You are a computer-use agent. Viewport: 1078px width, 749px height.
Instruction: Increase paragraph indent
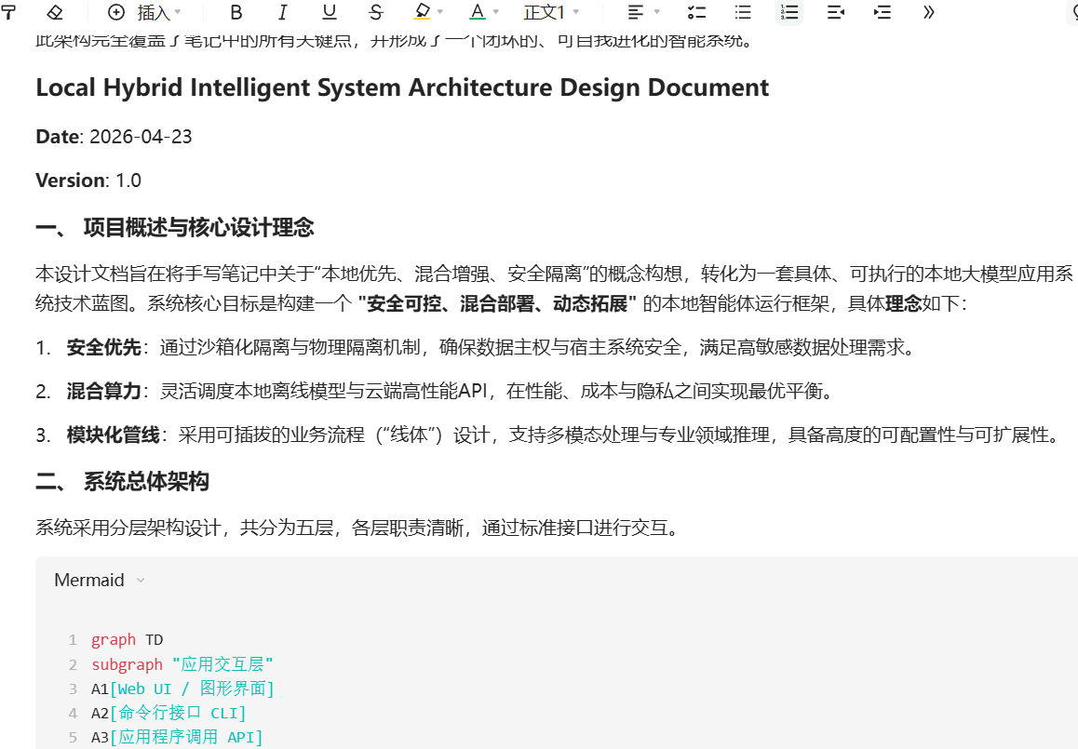pyautogui.click(x=883, y=12)
